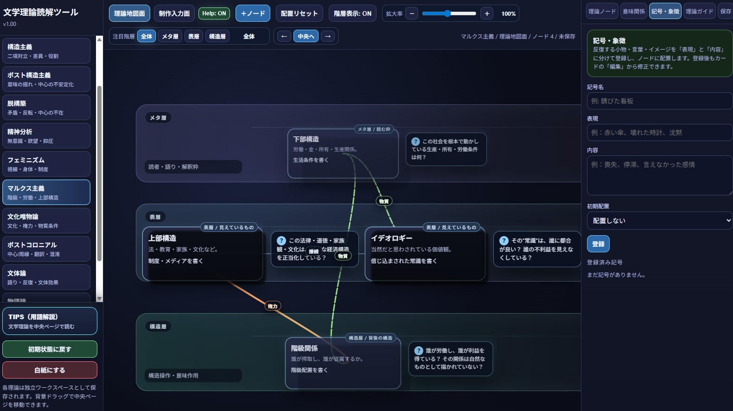Click the left arrow navigation button

(284, 36)
